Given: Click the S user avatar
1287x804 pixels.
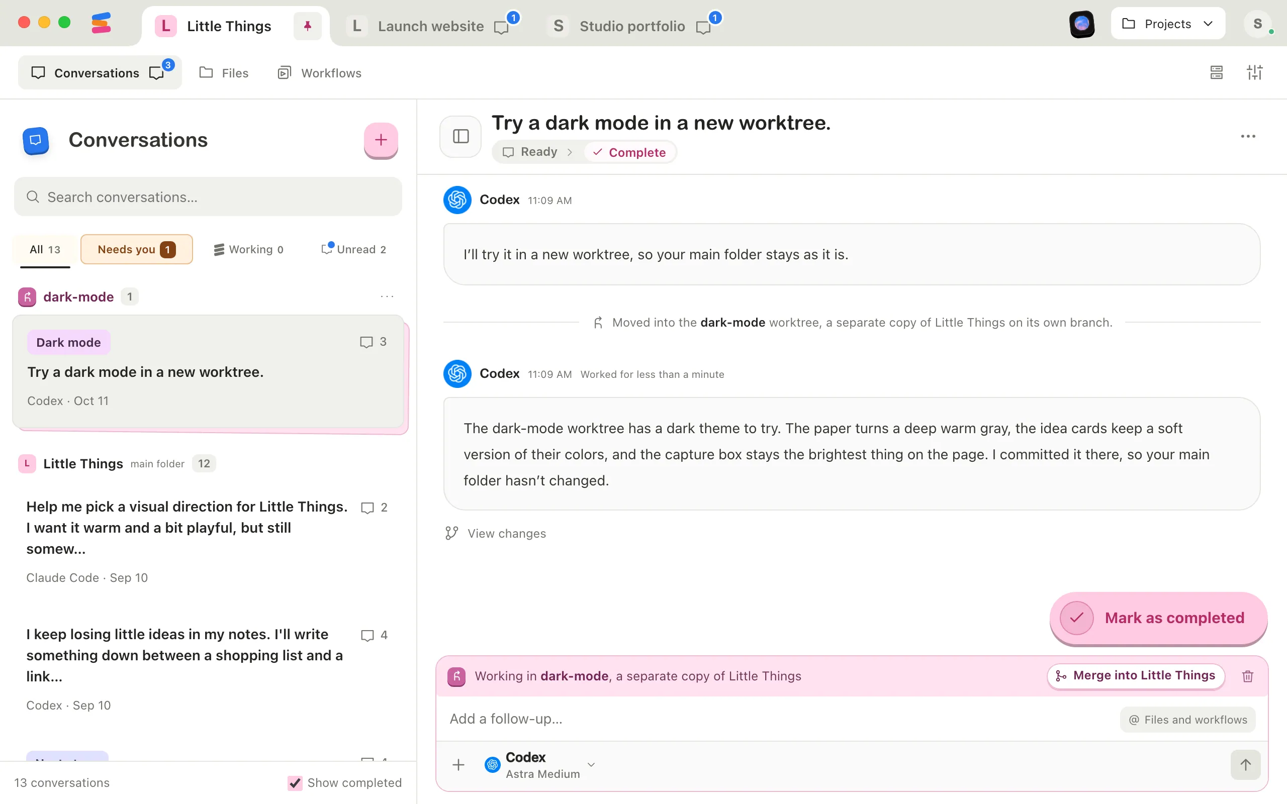Looking at the screenshot, I should click(x=1258, y=24).
